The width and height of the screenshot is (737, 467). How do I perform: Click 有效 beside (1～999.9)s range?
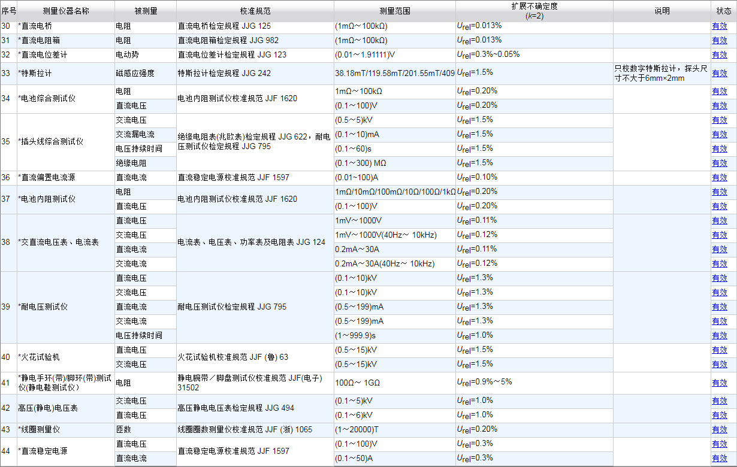point(719,336)
